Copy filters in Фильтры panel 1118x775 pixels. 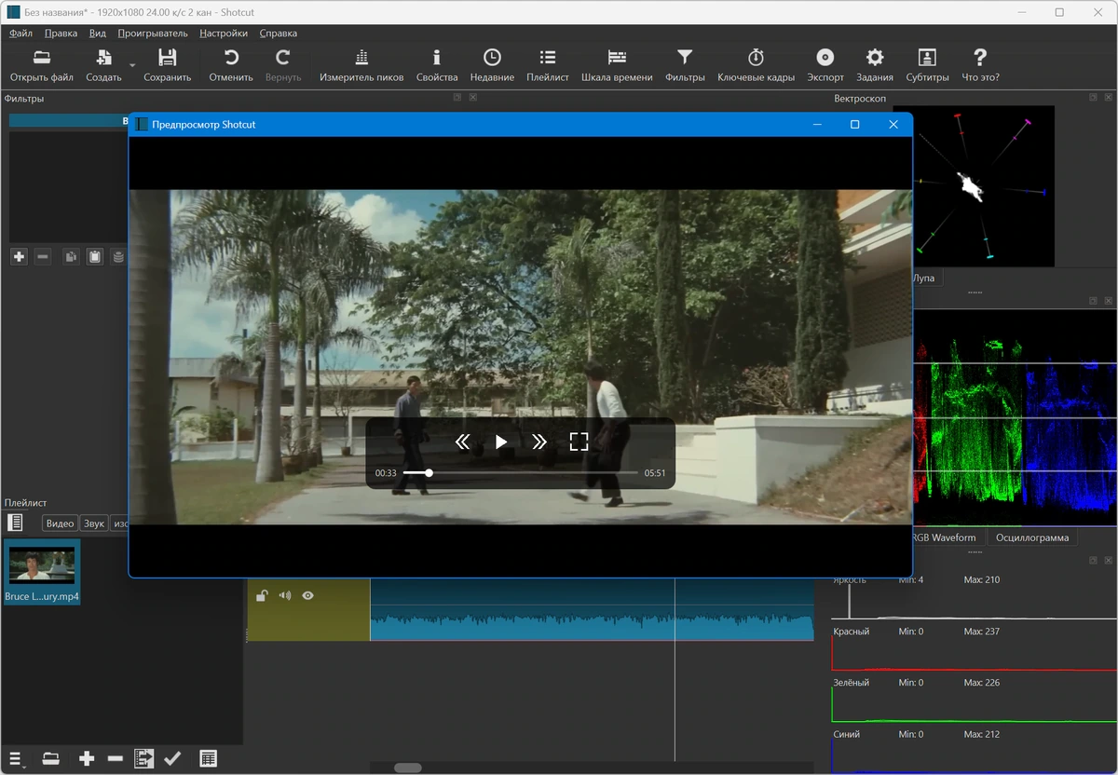coord(70,256)
